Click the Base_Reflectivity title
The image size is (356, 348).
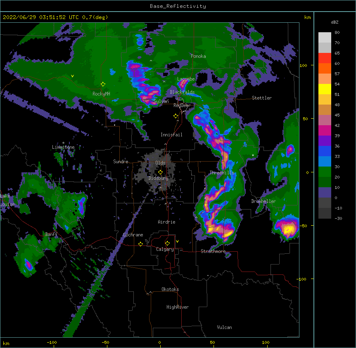click(178, 6)
